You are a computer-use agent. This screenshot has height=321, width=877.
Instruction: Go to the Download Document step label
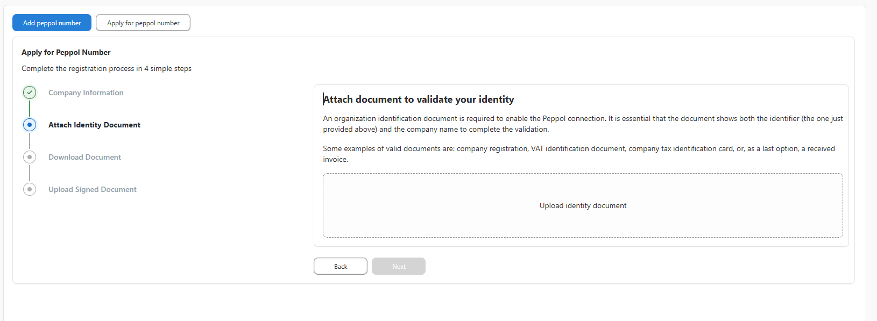tap(84, 157)
